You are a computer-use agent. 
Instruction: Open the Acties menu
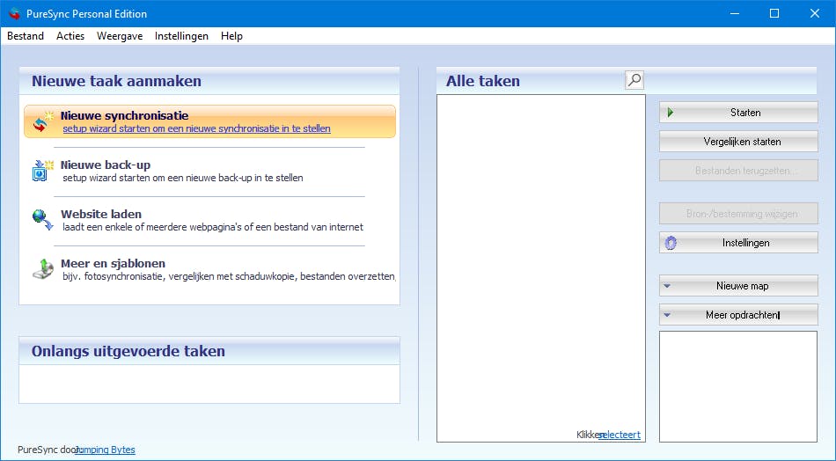[x=70, y=36]
